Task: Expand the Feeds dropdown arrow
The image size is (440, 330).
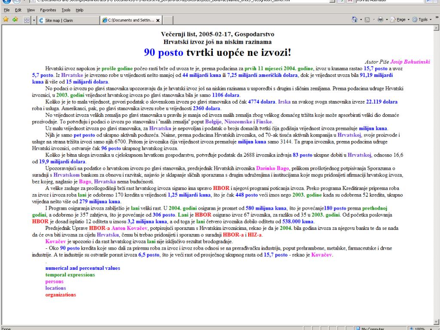Action: tap(374, 20)
